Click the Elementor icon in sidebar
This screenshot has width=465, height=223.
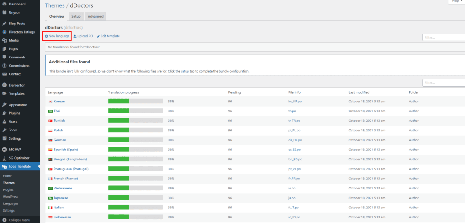4,85
